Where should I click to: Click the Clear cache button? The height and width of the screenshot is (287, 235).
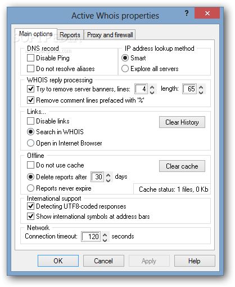click(x=182, y=166)
